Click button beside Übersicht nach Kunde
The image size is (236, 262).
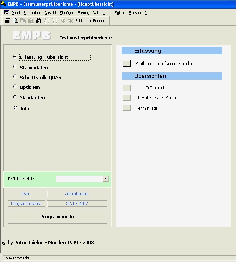point(127,98)
